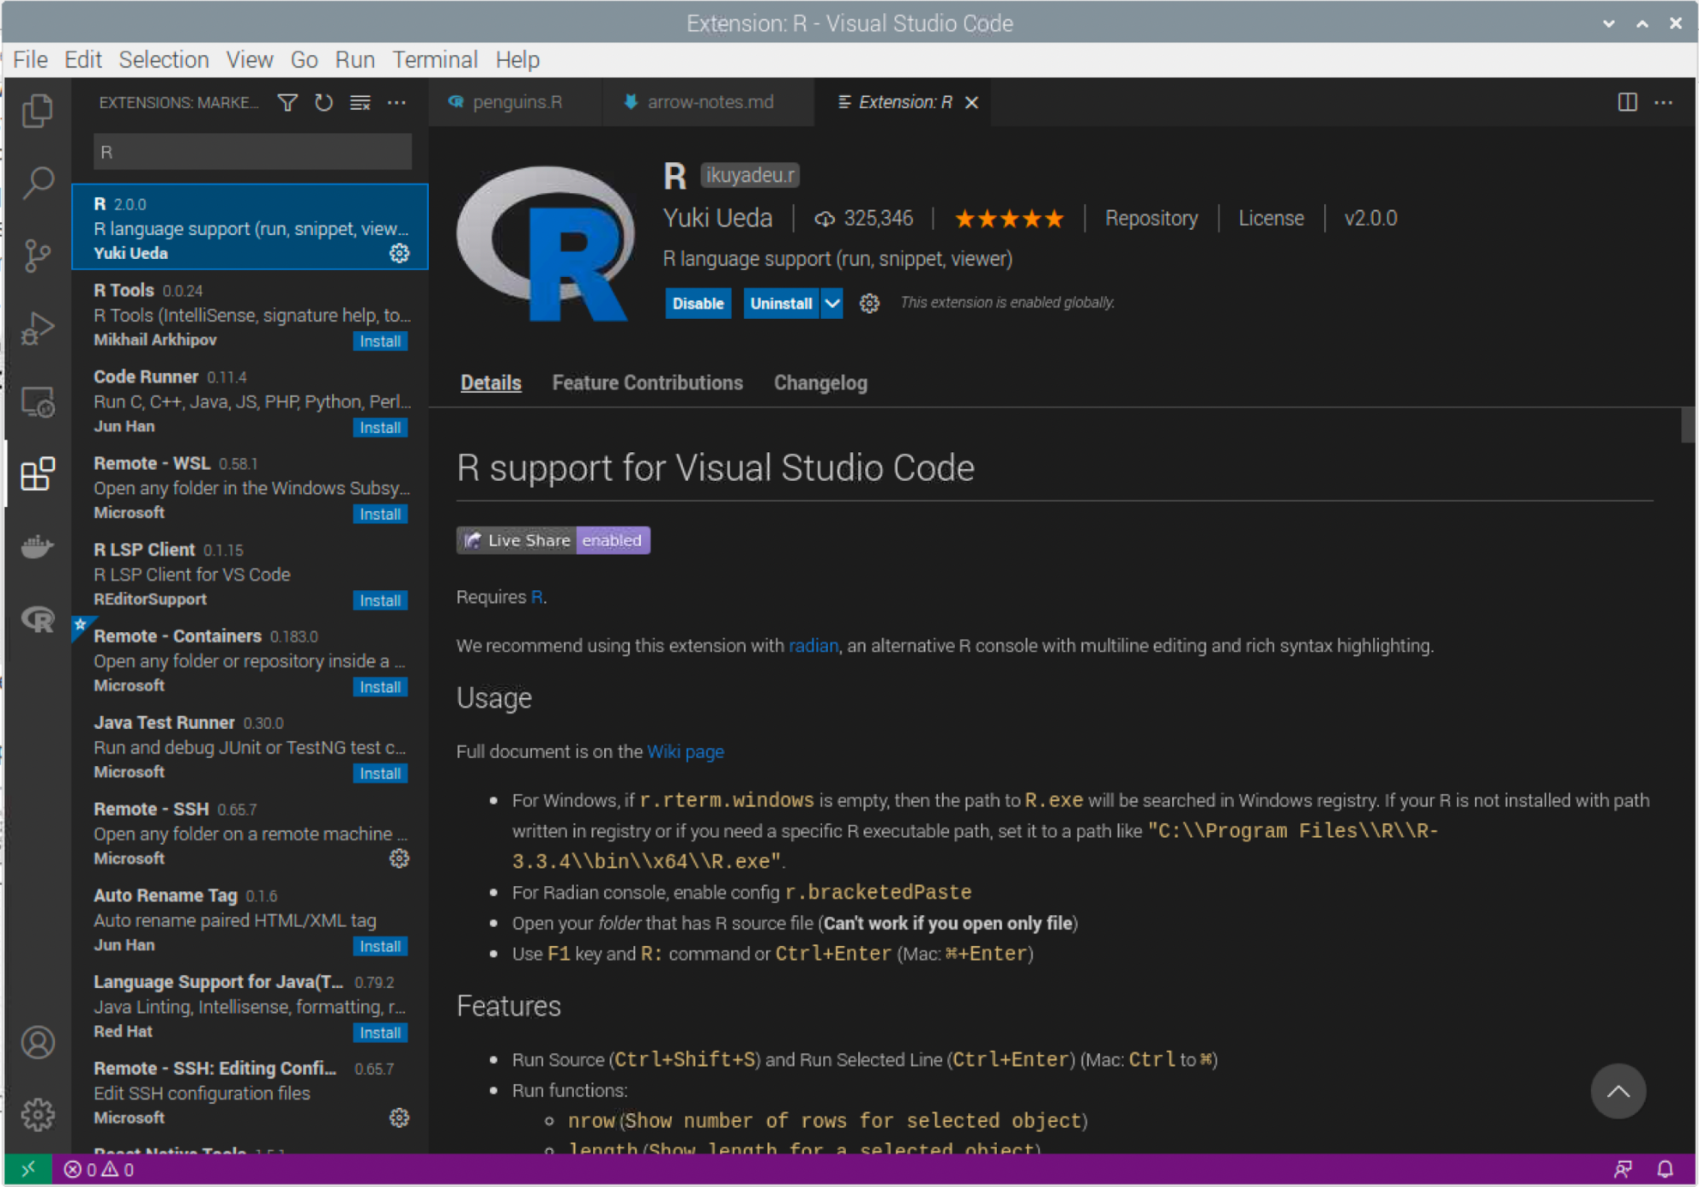Open the Help menu
Viewport: 1699px width, 1187px height.
pos(517,60)
